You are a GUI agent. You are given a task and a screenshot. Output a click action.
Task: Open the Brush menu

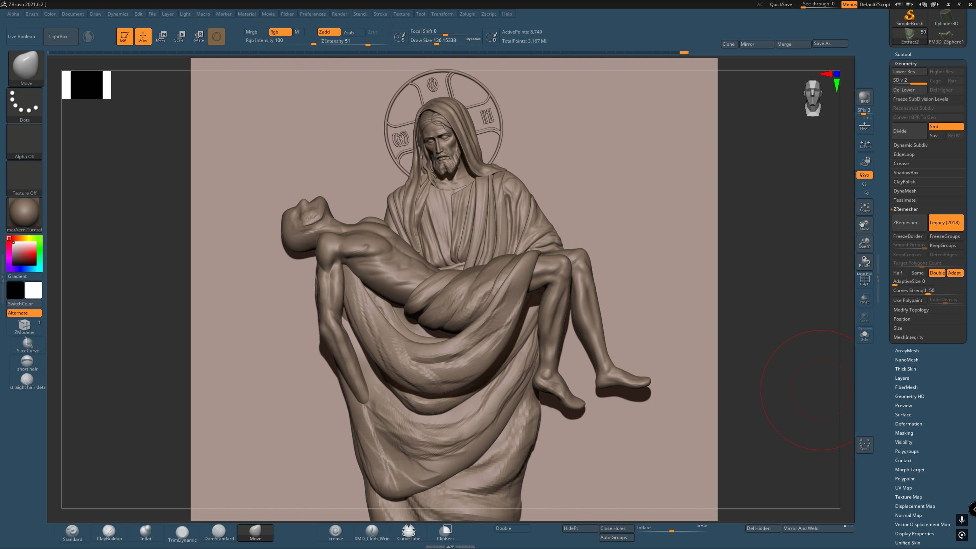tap(32, 14)
